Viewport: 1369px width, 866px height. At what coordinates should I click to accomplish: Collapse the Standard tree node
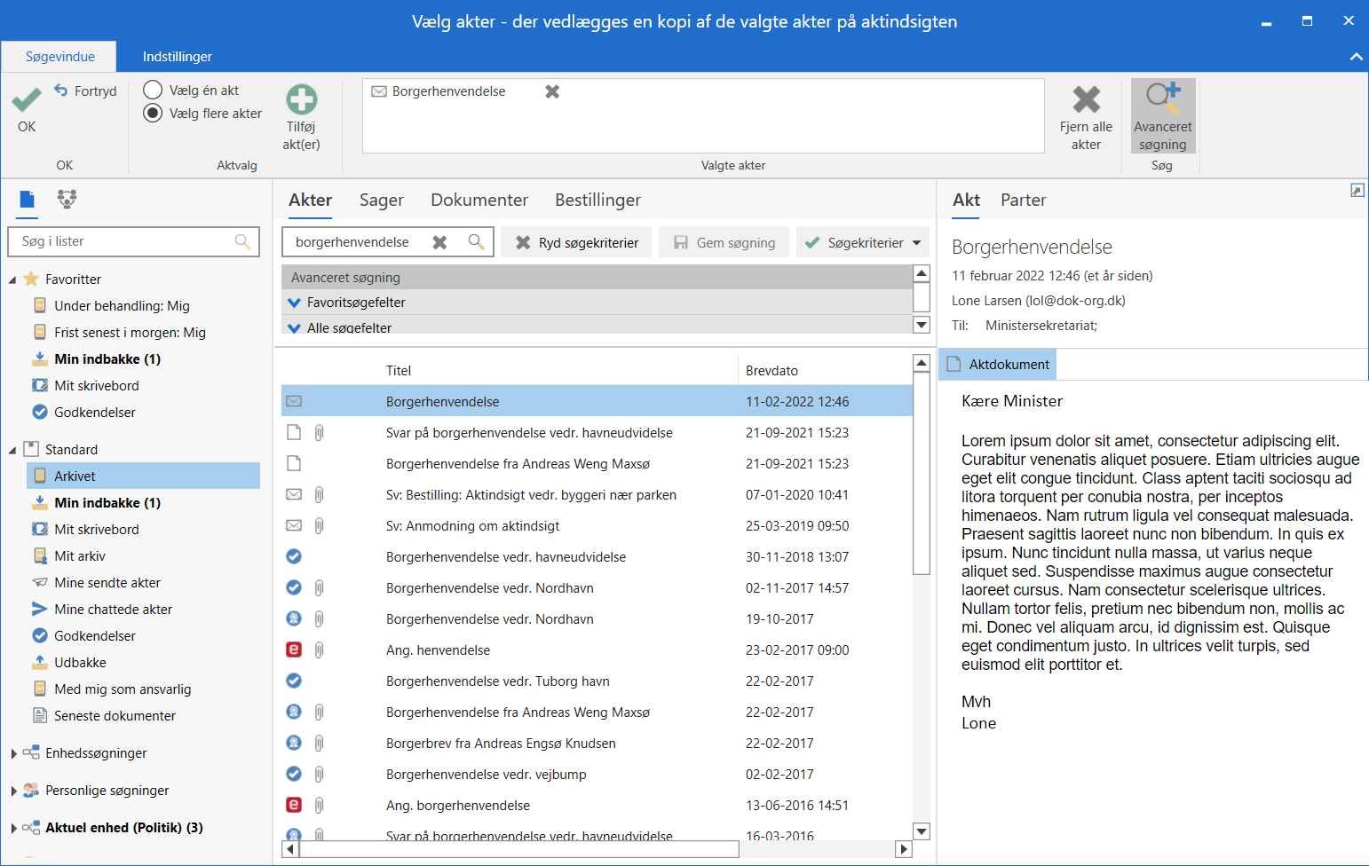(12, 450)
